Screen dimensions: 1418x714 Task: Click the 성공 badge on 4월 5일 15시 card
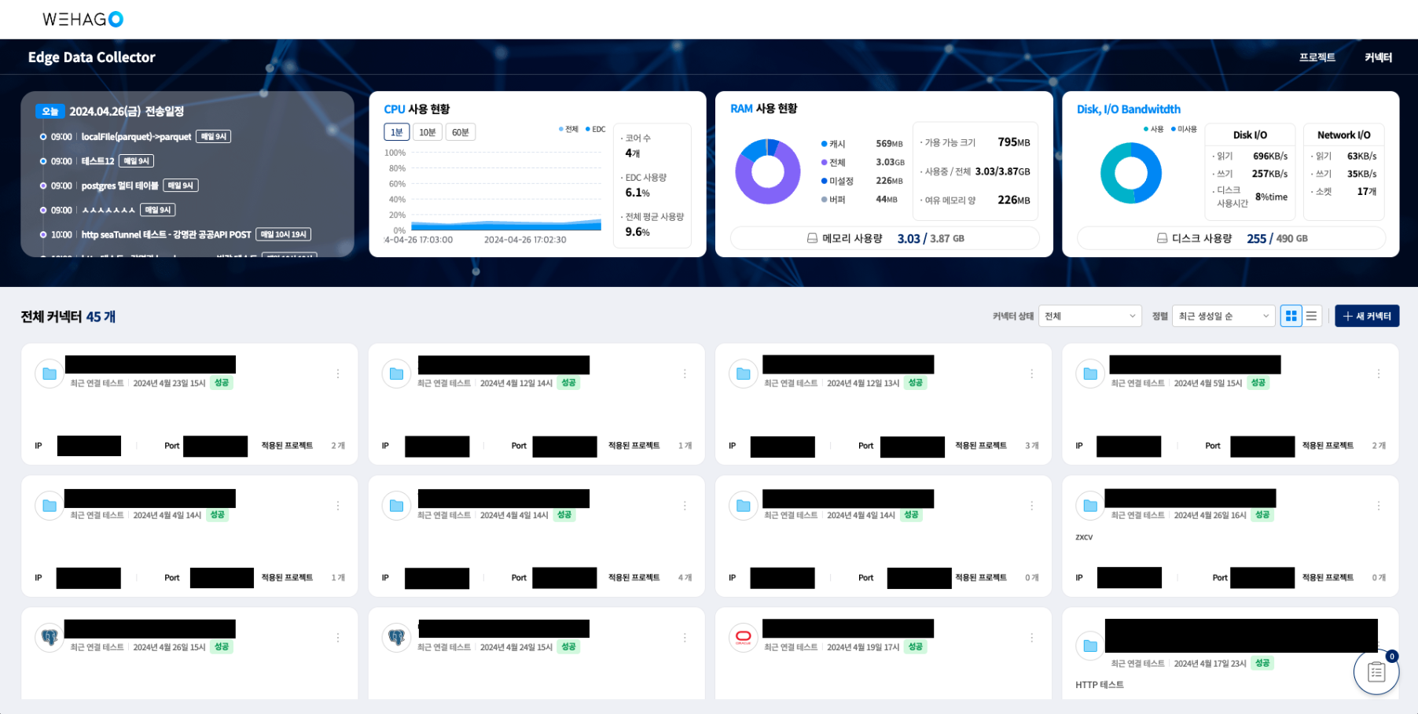pos(1258,383)
